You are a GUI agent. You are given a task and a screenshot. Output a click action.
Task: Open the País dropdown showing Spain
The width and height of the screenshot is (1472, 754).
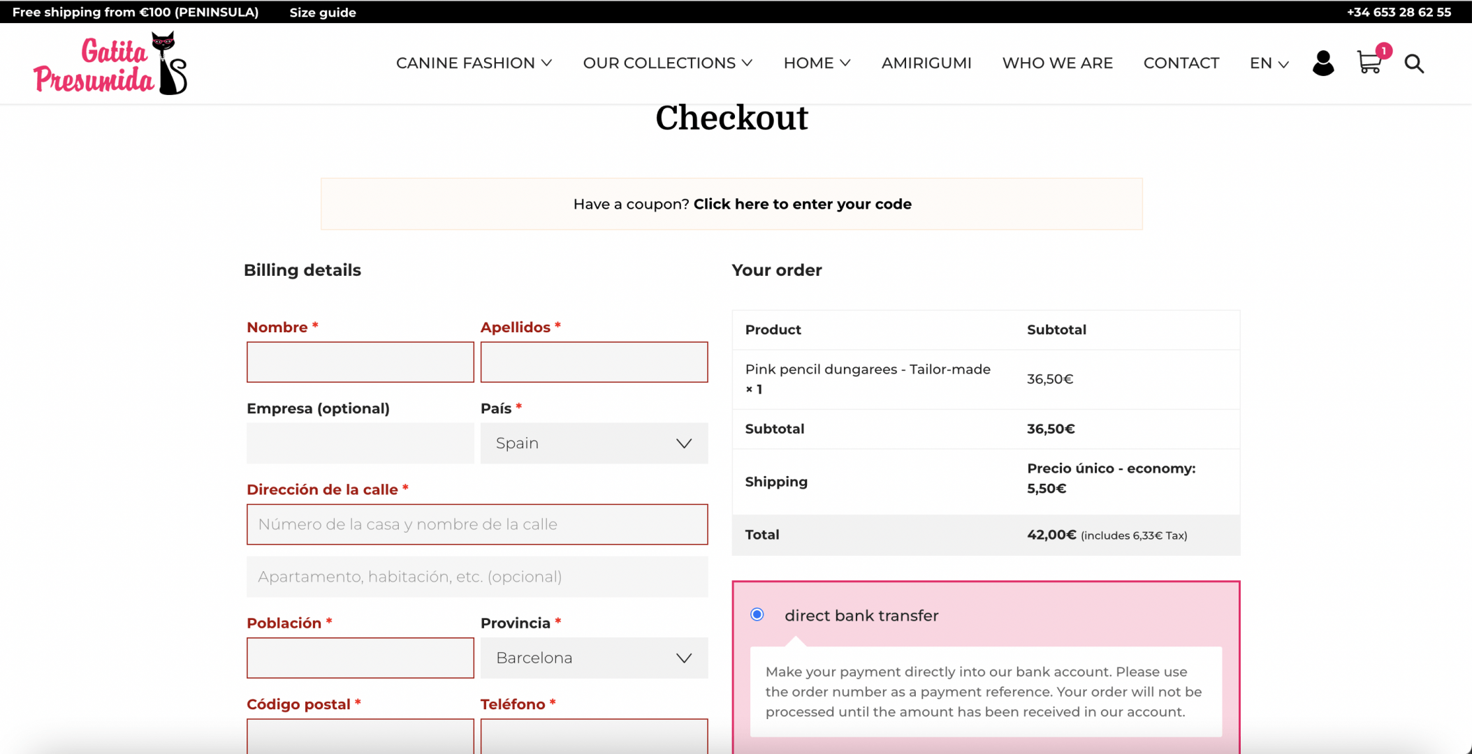pyautogui.click(x=594, y=443)
